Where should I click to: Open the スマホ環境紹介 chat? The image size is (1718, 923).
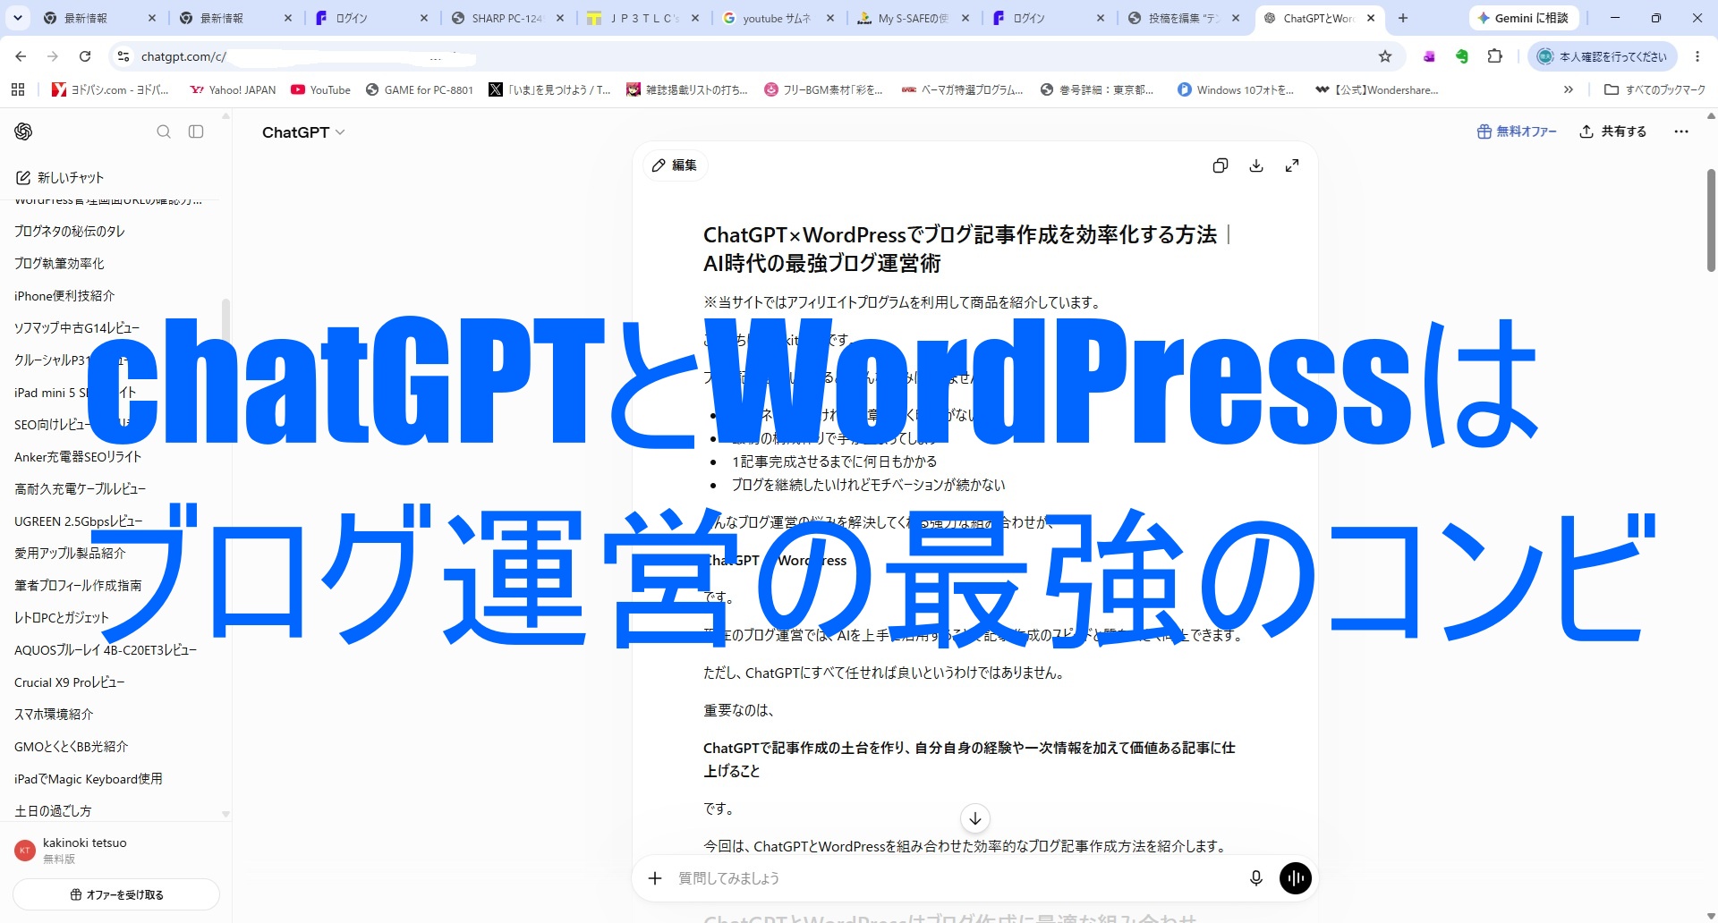point(54,714)
